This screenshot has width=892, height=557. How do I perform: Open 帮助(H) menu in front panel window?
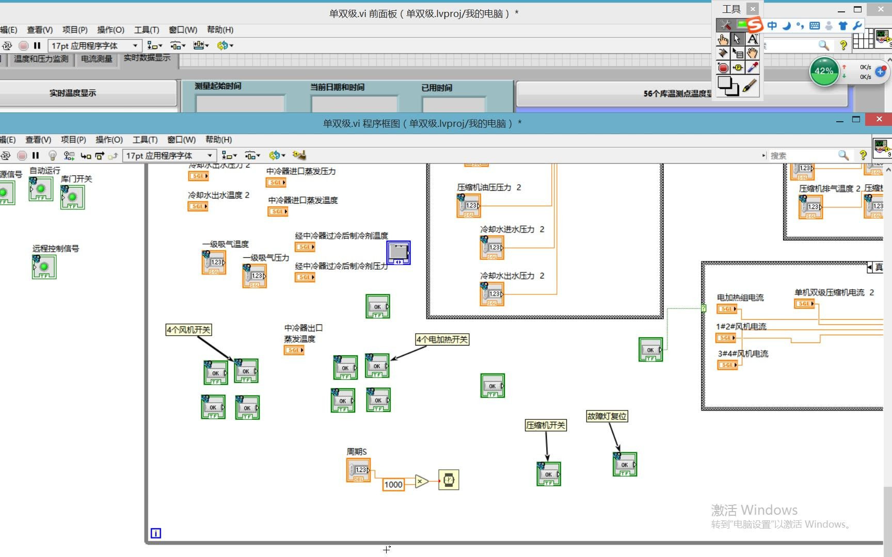click(x=220, y=29)
